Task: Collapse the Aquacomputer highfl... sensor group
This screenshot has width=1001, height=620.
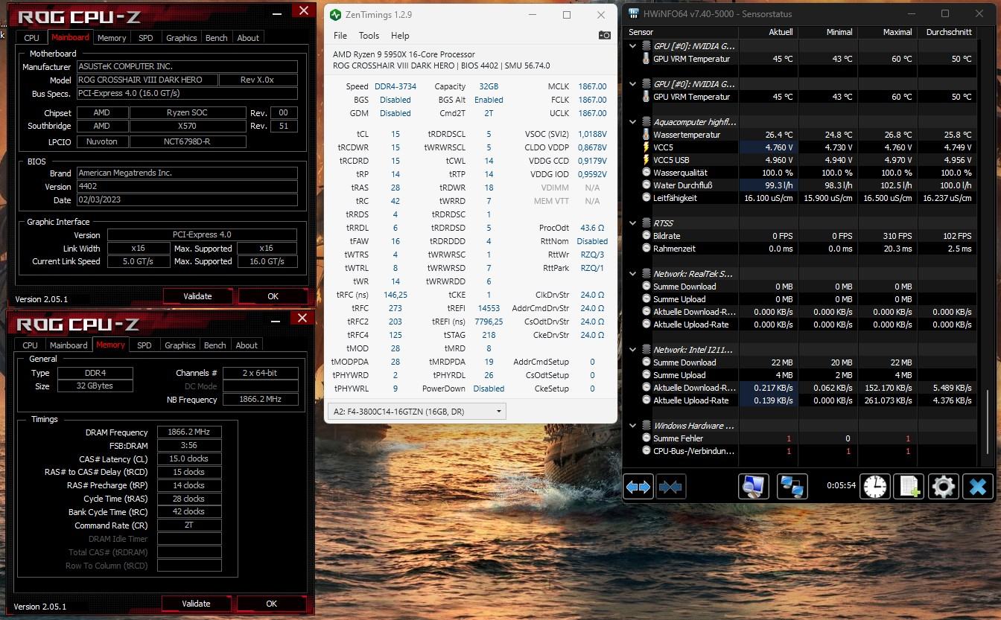Action: (633, 122)
